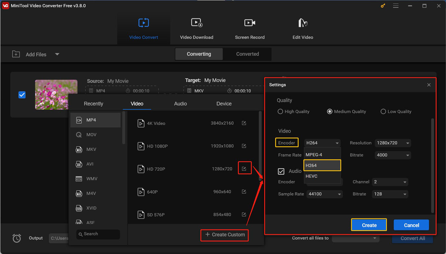The height and width of the screenshot is (254, 446).
Task: Open the hamburger menu in title bar
Action: (x=396, y=6)
